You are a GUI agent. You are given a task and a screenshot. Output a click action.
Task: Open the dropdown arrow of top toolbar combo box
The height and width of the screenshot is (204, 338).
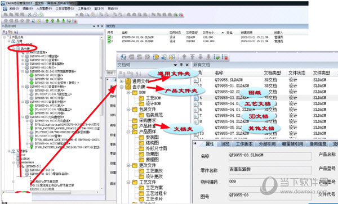77,15
